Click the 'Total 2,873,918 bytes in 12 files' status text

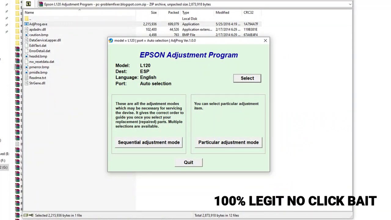217,215
